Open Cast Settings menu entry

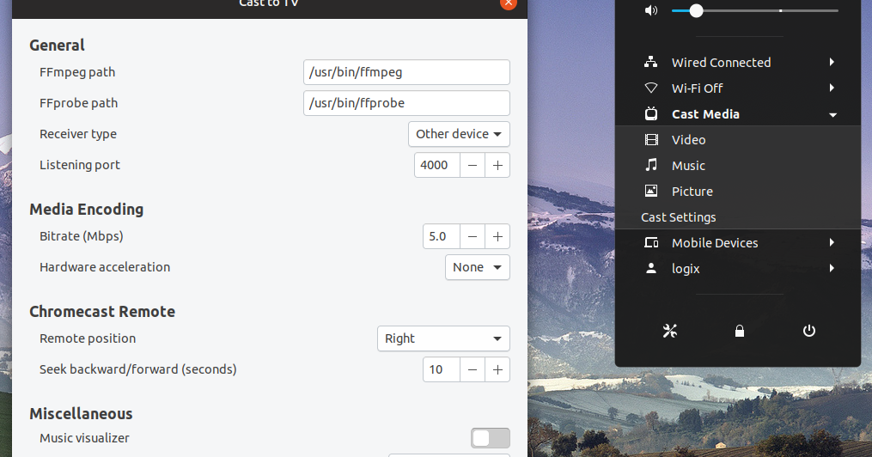tap(737, 216)
